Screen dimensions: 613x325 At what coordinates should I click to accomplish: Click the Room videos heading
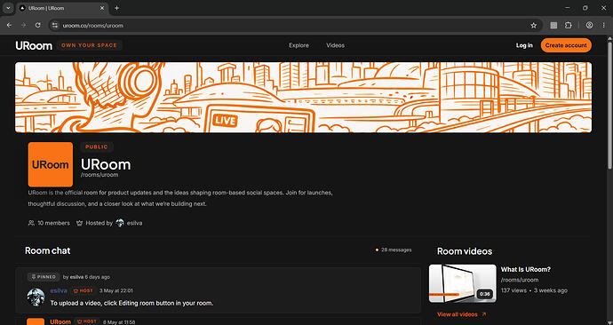click(465, 251)
